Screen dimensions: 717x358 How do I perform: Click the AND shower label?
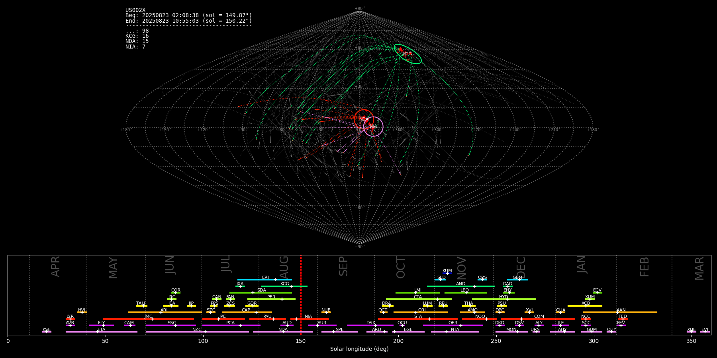click(461, 284)
